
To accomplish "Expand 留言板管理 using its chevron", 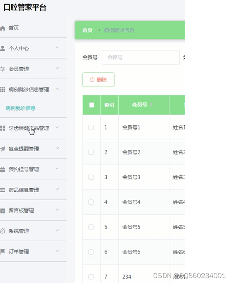I will coord(57,210).
